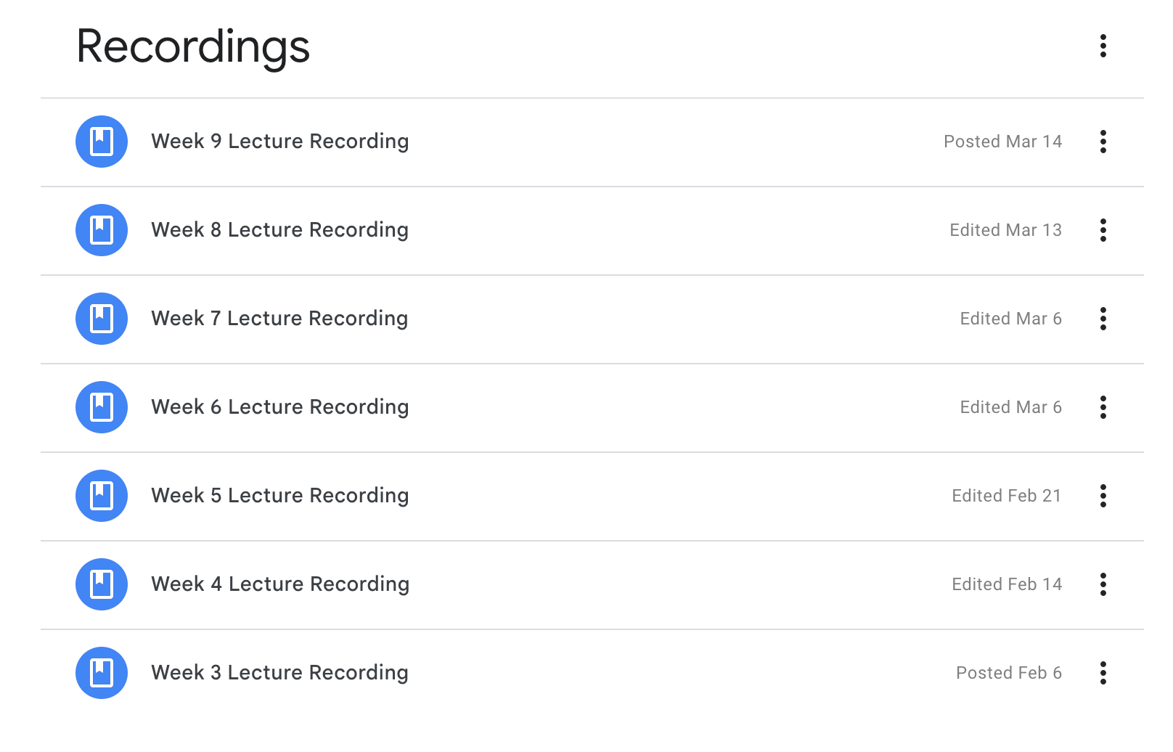
Task: Click the Edited Feb 21 date label
Action: 1007,496
